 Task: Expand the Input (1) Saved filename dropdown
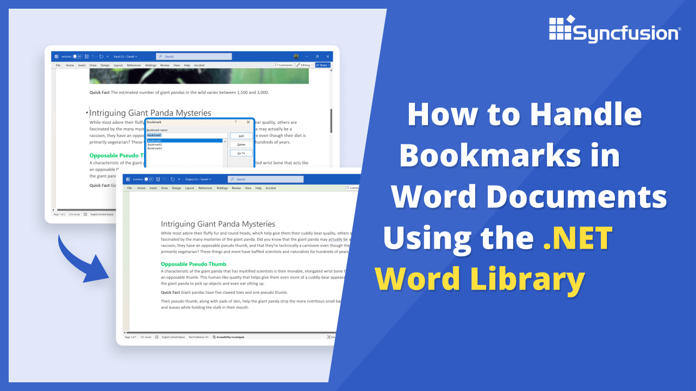(125, 56)
